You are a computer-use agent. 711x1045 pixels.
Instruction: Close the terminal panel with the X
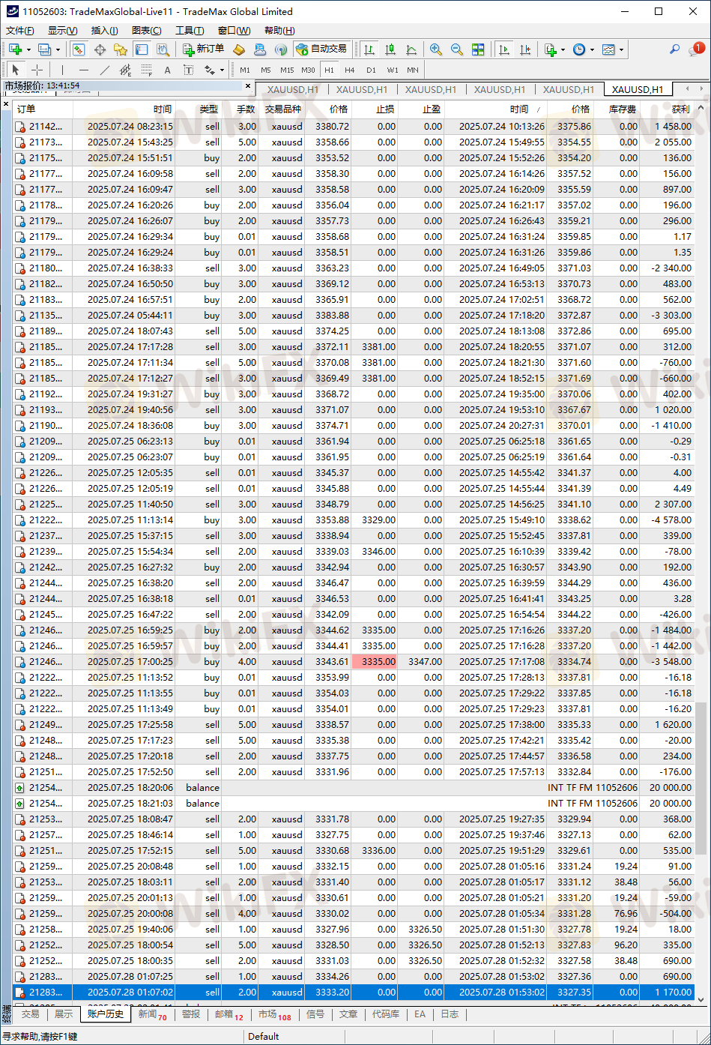(6, 104)
